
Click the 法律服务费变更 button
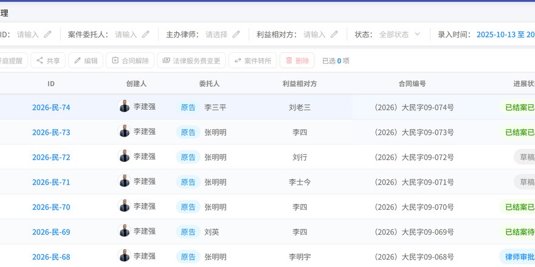(191, 61)
